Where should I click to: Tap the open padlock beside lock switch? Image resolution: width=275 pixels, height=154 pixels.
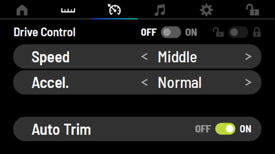pos(218,32)
